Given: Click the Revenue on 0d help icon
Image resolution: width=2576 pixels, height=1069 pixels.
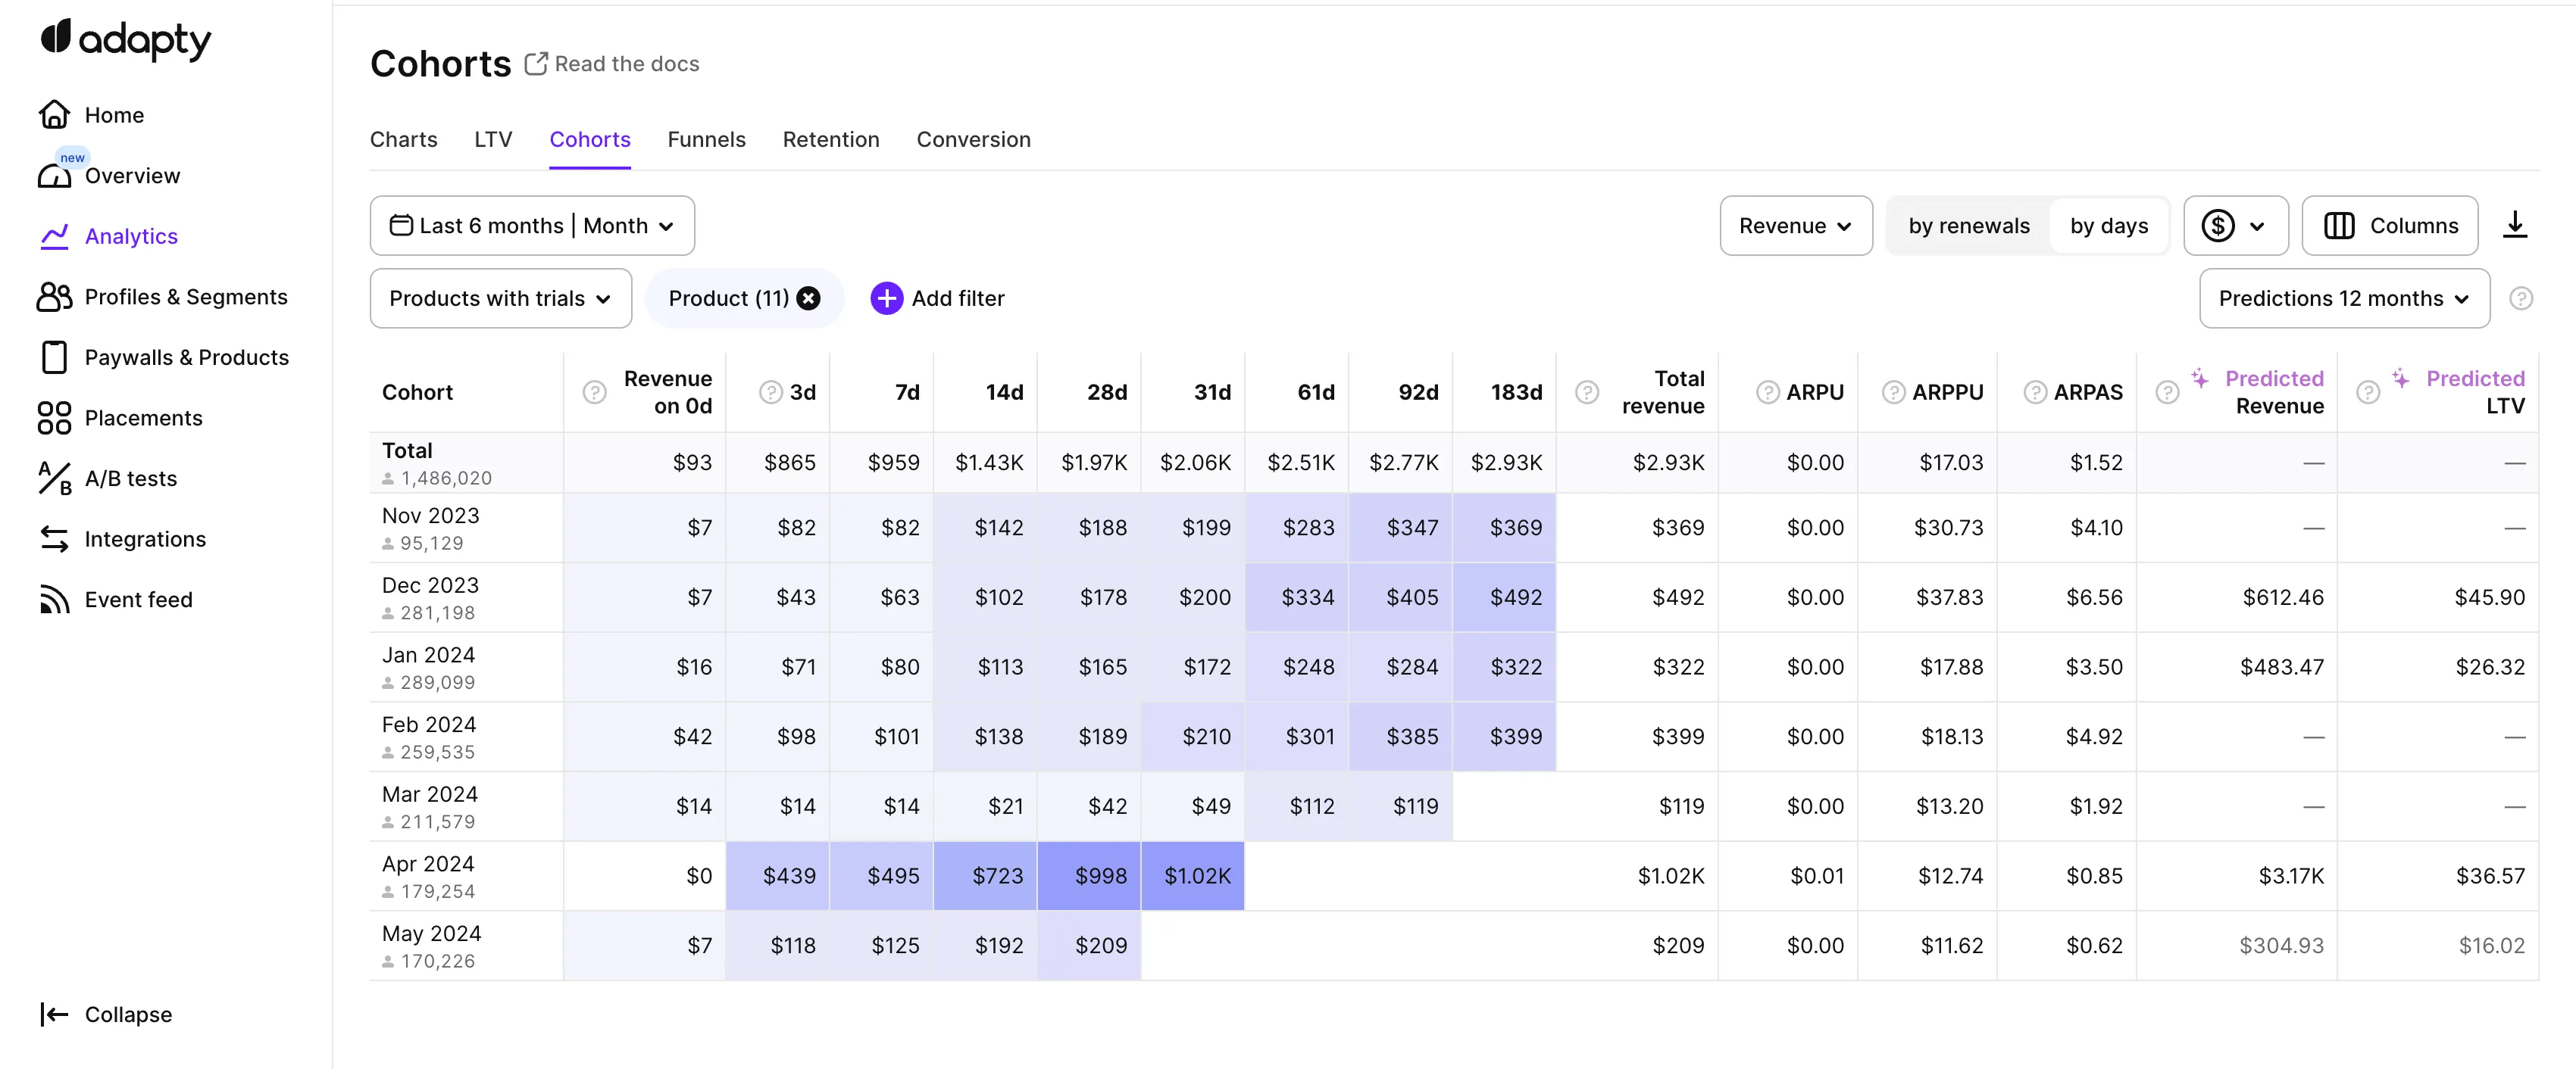Looking at the screenshot, I should pyautogui.click(x=594, y=393).
